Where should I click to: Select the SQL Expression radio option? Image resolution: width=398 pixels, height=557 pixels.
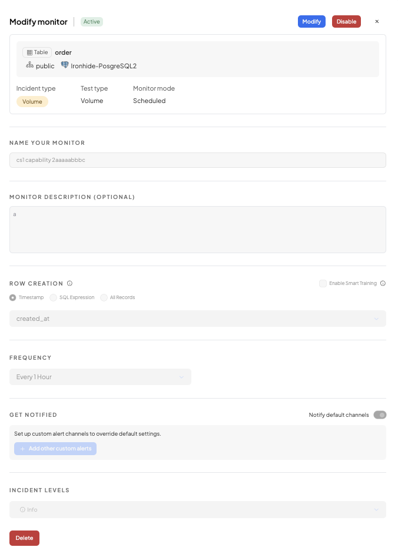pyautogui.click(x=54, y=297)
